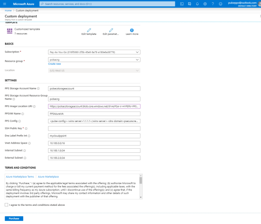The width and height of the screenshot is (261, 224).
Task: Open the help question mark
Action: pos(213,4)
